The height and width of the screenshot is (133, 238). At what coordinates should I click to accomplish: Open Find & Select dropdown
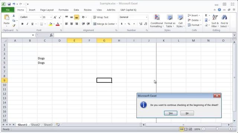point(224,21)
